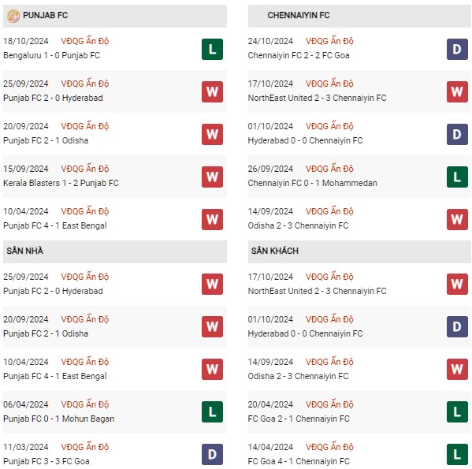Open the CHENNAIYIN FC header
This screenshot has height=469, width=472.
[359, 16]
